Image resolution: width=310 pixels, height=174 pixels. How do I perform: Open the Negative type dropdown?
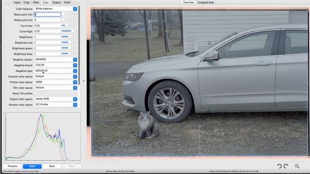click(56, 71)
